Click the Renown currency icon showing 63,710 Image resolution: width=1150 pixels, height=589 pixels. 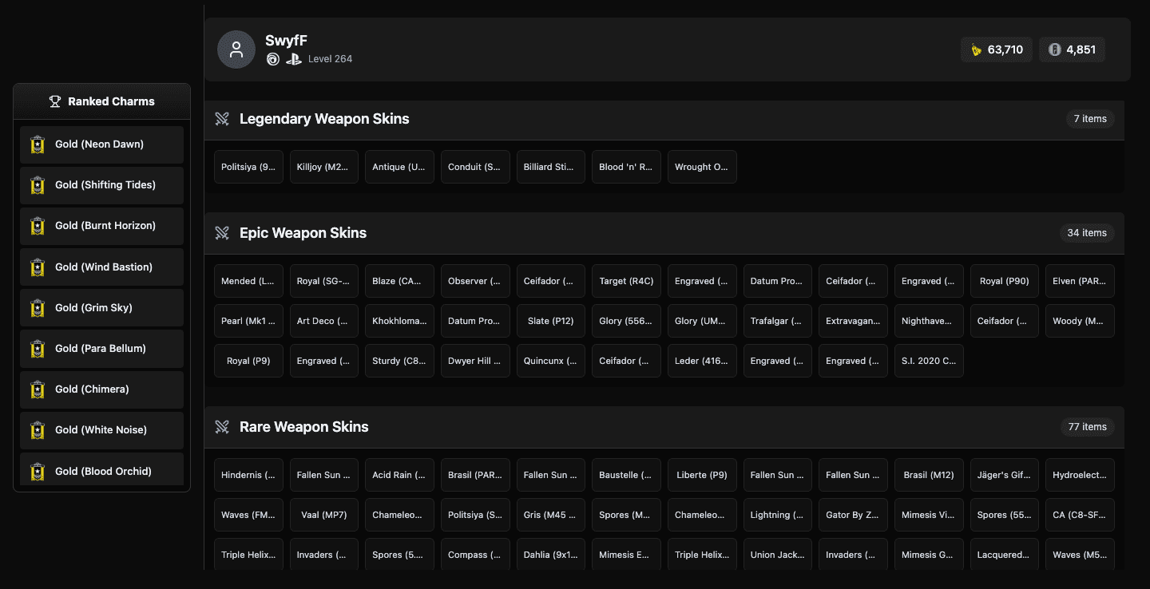click(976, 49)
